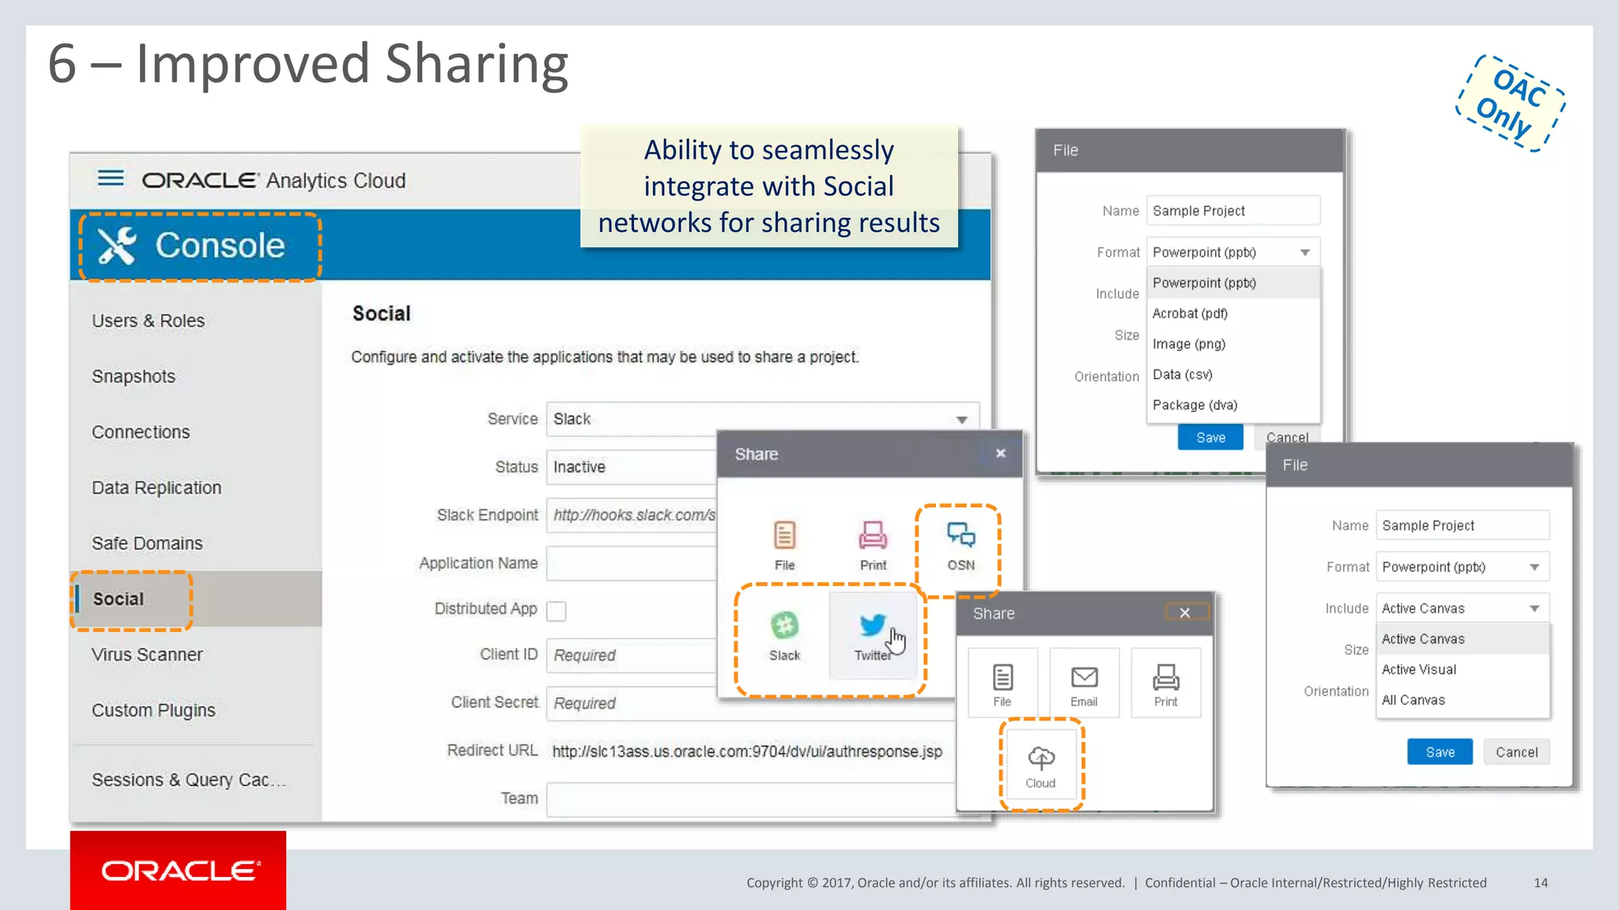Image resolution: width=1619 pixels, height=910 pixels.
Task: Click File icon in second Share dialog
Action: coord(1002,683)
